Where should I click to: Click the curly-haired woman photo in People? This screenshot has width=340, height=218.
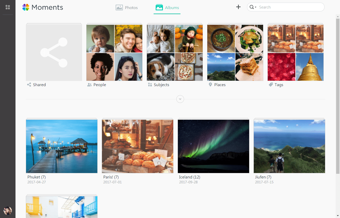pos(100,67)
